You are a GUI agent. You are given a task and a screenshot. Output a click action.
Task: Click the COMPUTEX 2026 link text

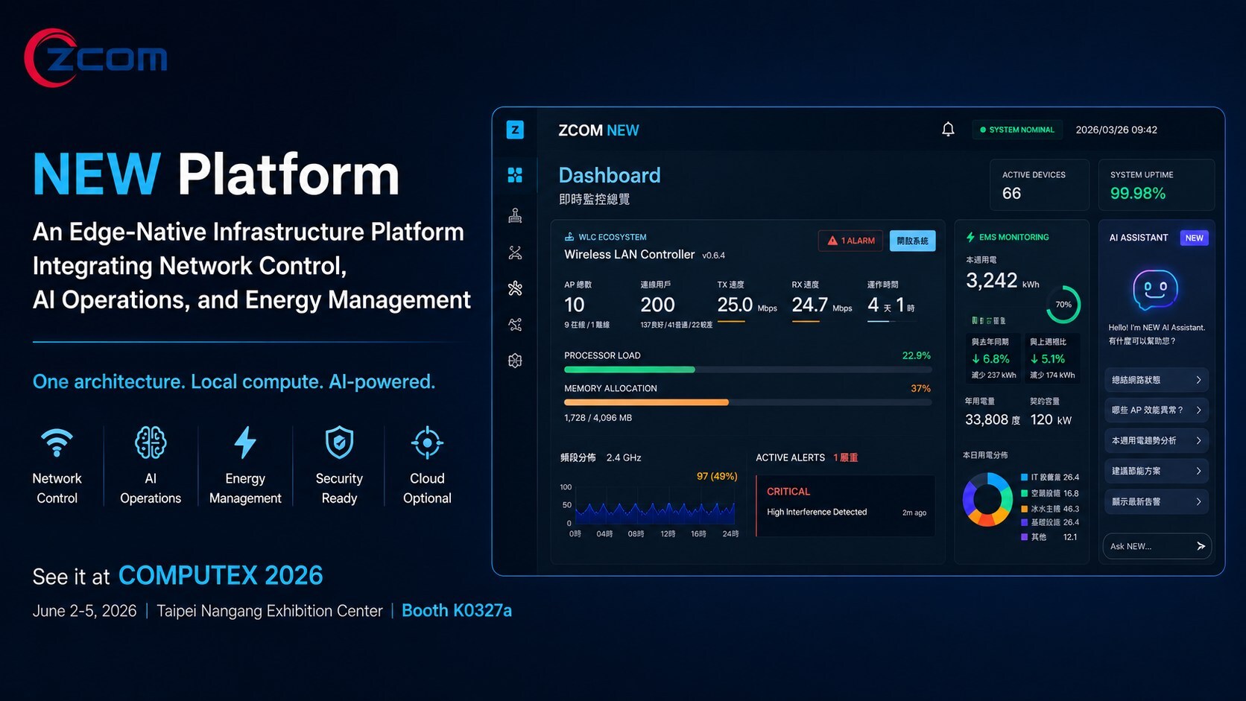tap(221, 575)
